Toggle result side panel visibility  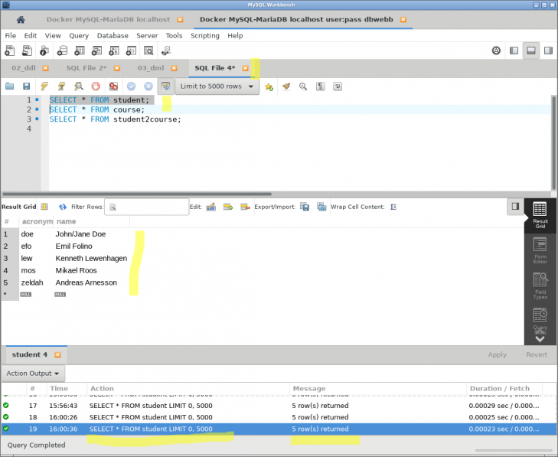tap(515, 207)
